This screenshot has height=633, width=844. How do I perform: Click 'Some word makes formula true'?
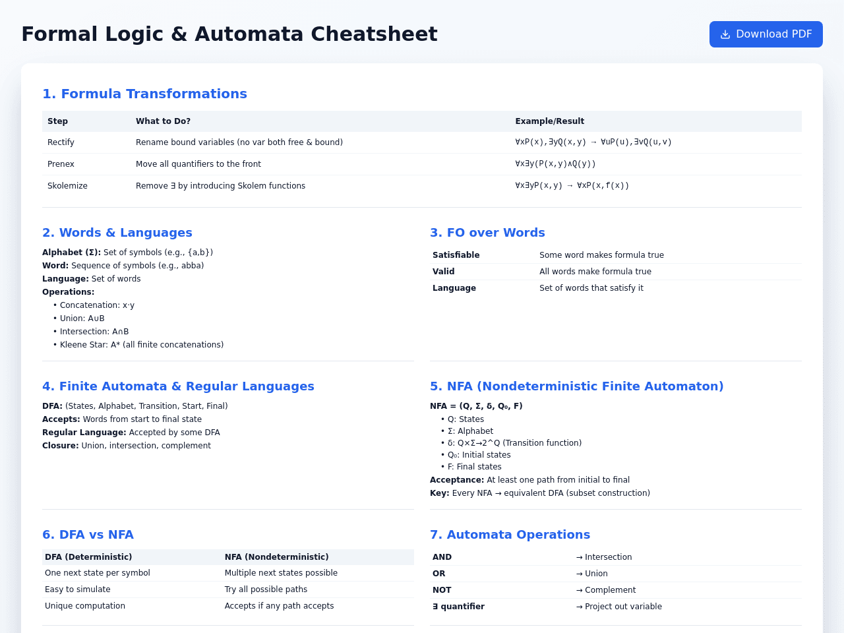click(601, 255)
